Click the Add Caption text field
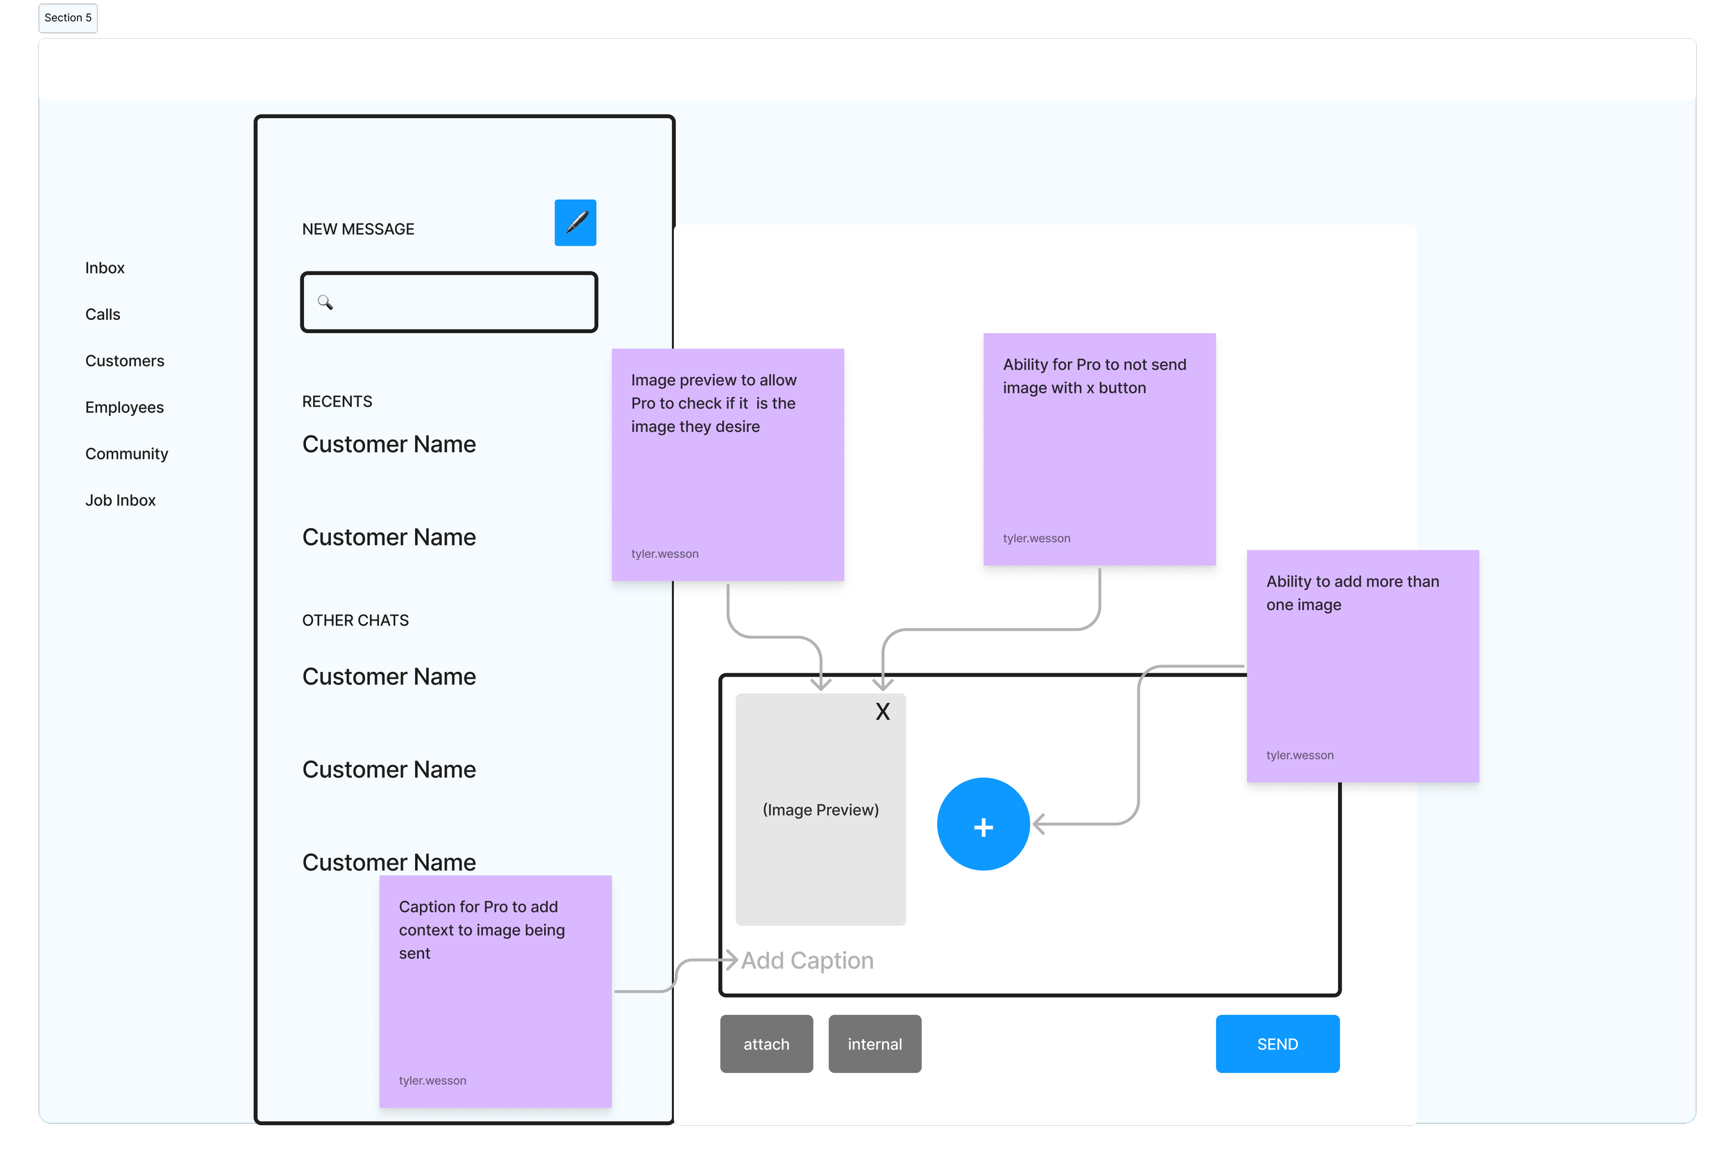 (x=807, y=960)
